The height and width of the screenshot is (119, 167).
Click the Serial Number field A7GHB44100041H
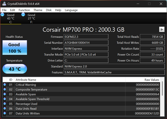point(86,43)
